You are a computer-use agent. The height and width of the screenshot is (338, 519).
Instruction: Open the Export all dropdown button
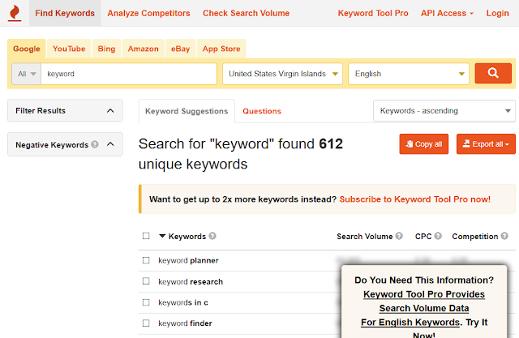coord(486,143)
